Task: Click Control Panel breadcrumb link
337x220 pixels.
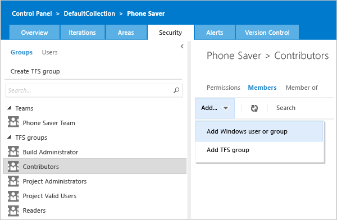Action: point(32,13)
